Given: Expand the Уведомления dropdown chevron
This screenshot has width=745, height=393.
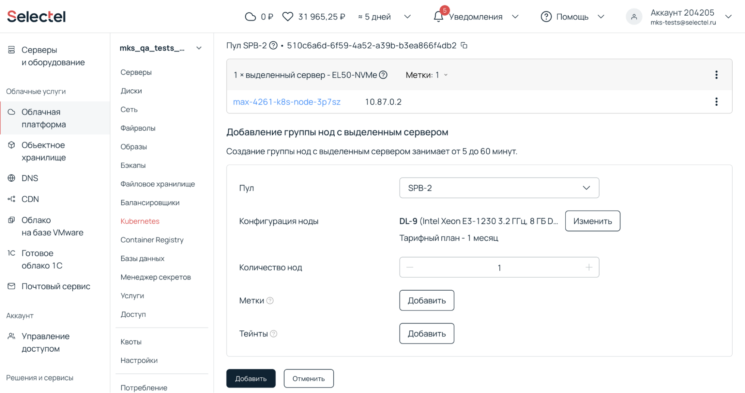Looking at the screenshot, I should point(515,17).
